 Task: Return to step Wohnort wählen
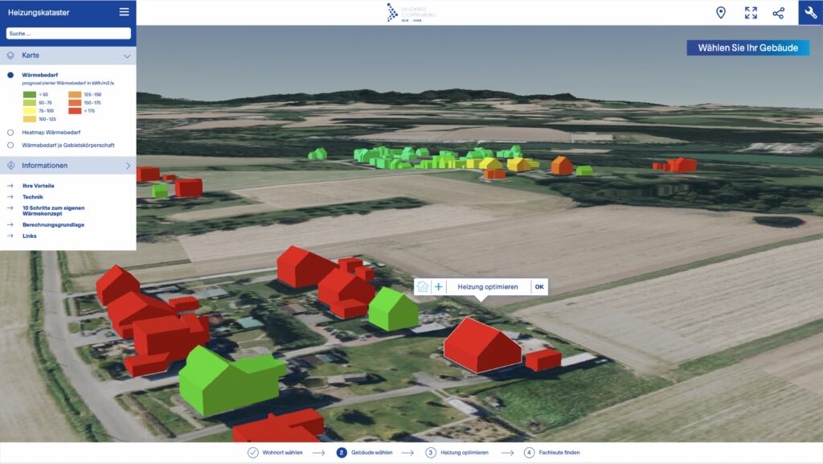pyautogui.click(x=275, y=453)
